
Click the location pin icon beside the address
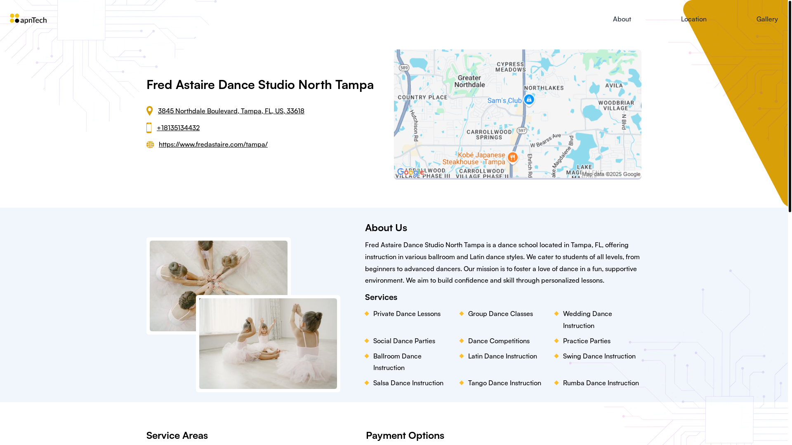click(x=150, y=111)
